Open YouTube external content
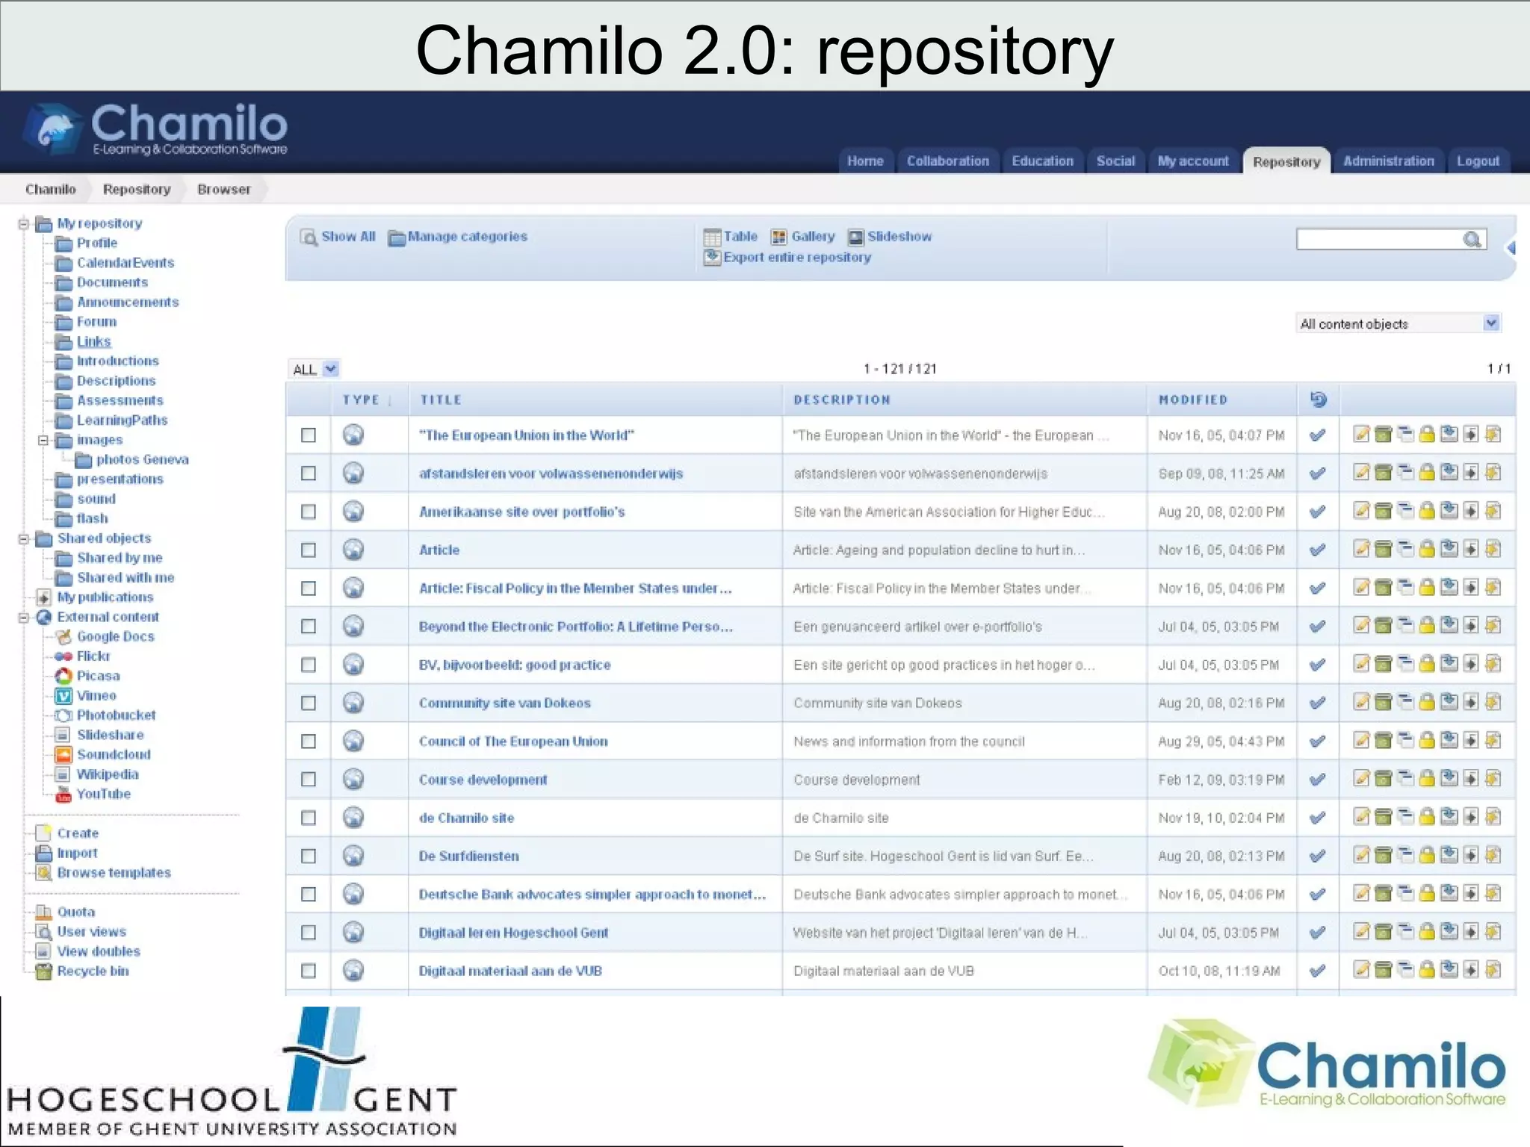 [103, 794]
